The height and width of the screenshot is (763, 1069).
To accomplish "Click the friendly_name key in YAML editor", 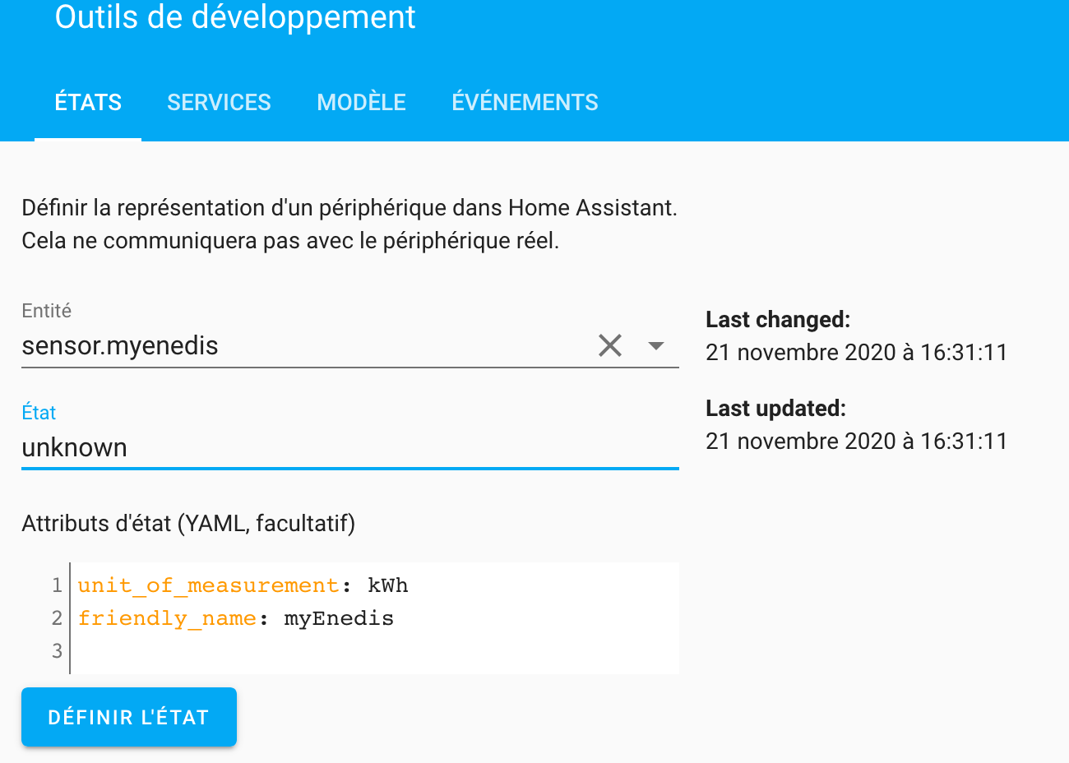I will tap(167, 618).
